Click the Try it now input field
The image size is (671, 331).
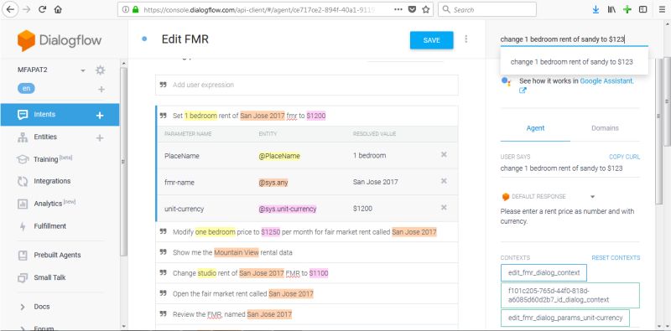click(x=574, y=39)
